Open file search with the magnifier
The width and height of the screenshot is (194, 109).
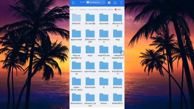[x=115, y=3]
